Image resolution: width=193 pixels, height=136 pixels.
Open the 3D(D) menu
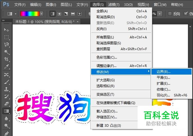click(x=128, y=5)
